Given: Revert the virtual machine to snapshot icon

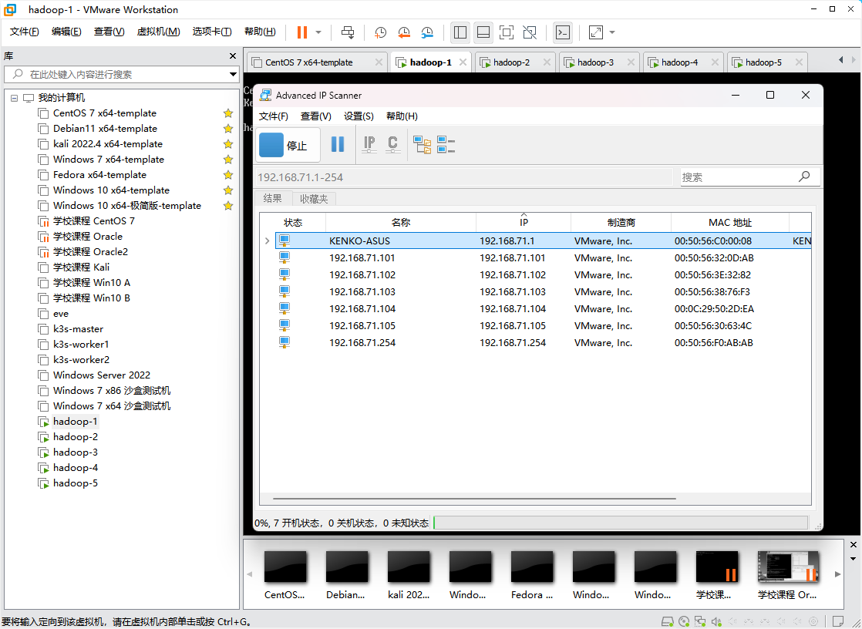Looking at the screenshot, I should [x=404, y=32].
